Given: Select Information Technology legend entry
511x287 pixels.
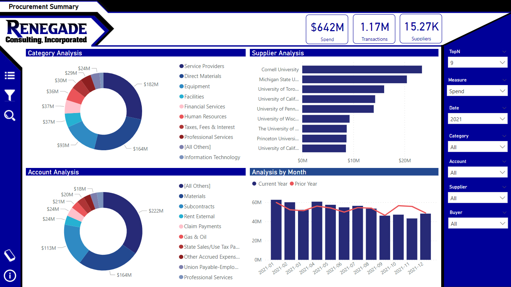Looking at the screenshot, I should pyautogui.click(x=210, y=157).
